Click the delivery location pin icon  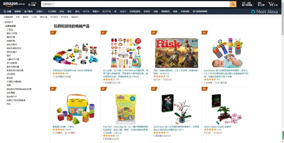click(29, 4)
